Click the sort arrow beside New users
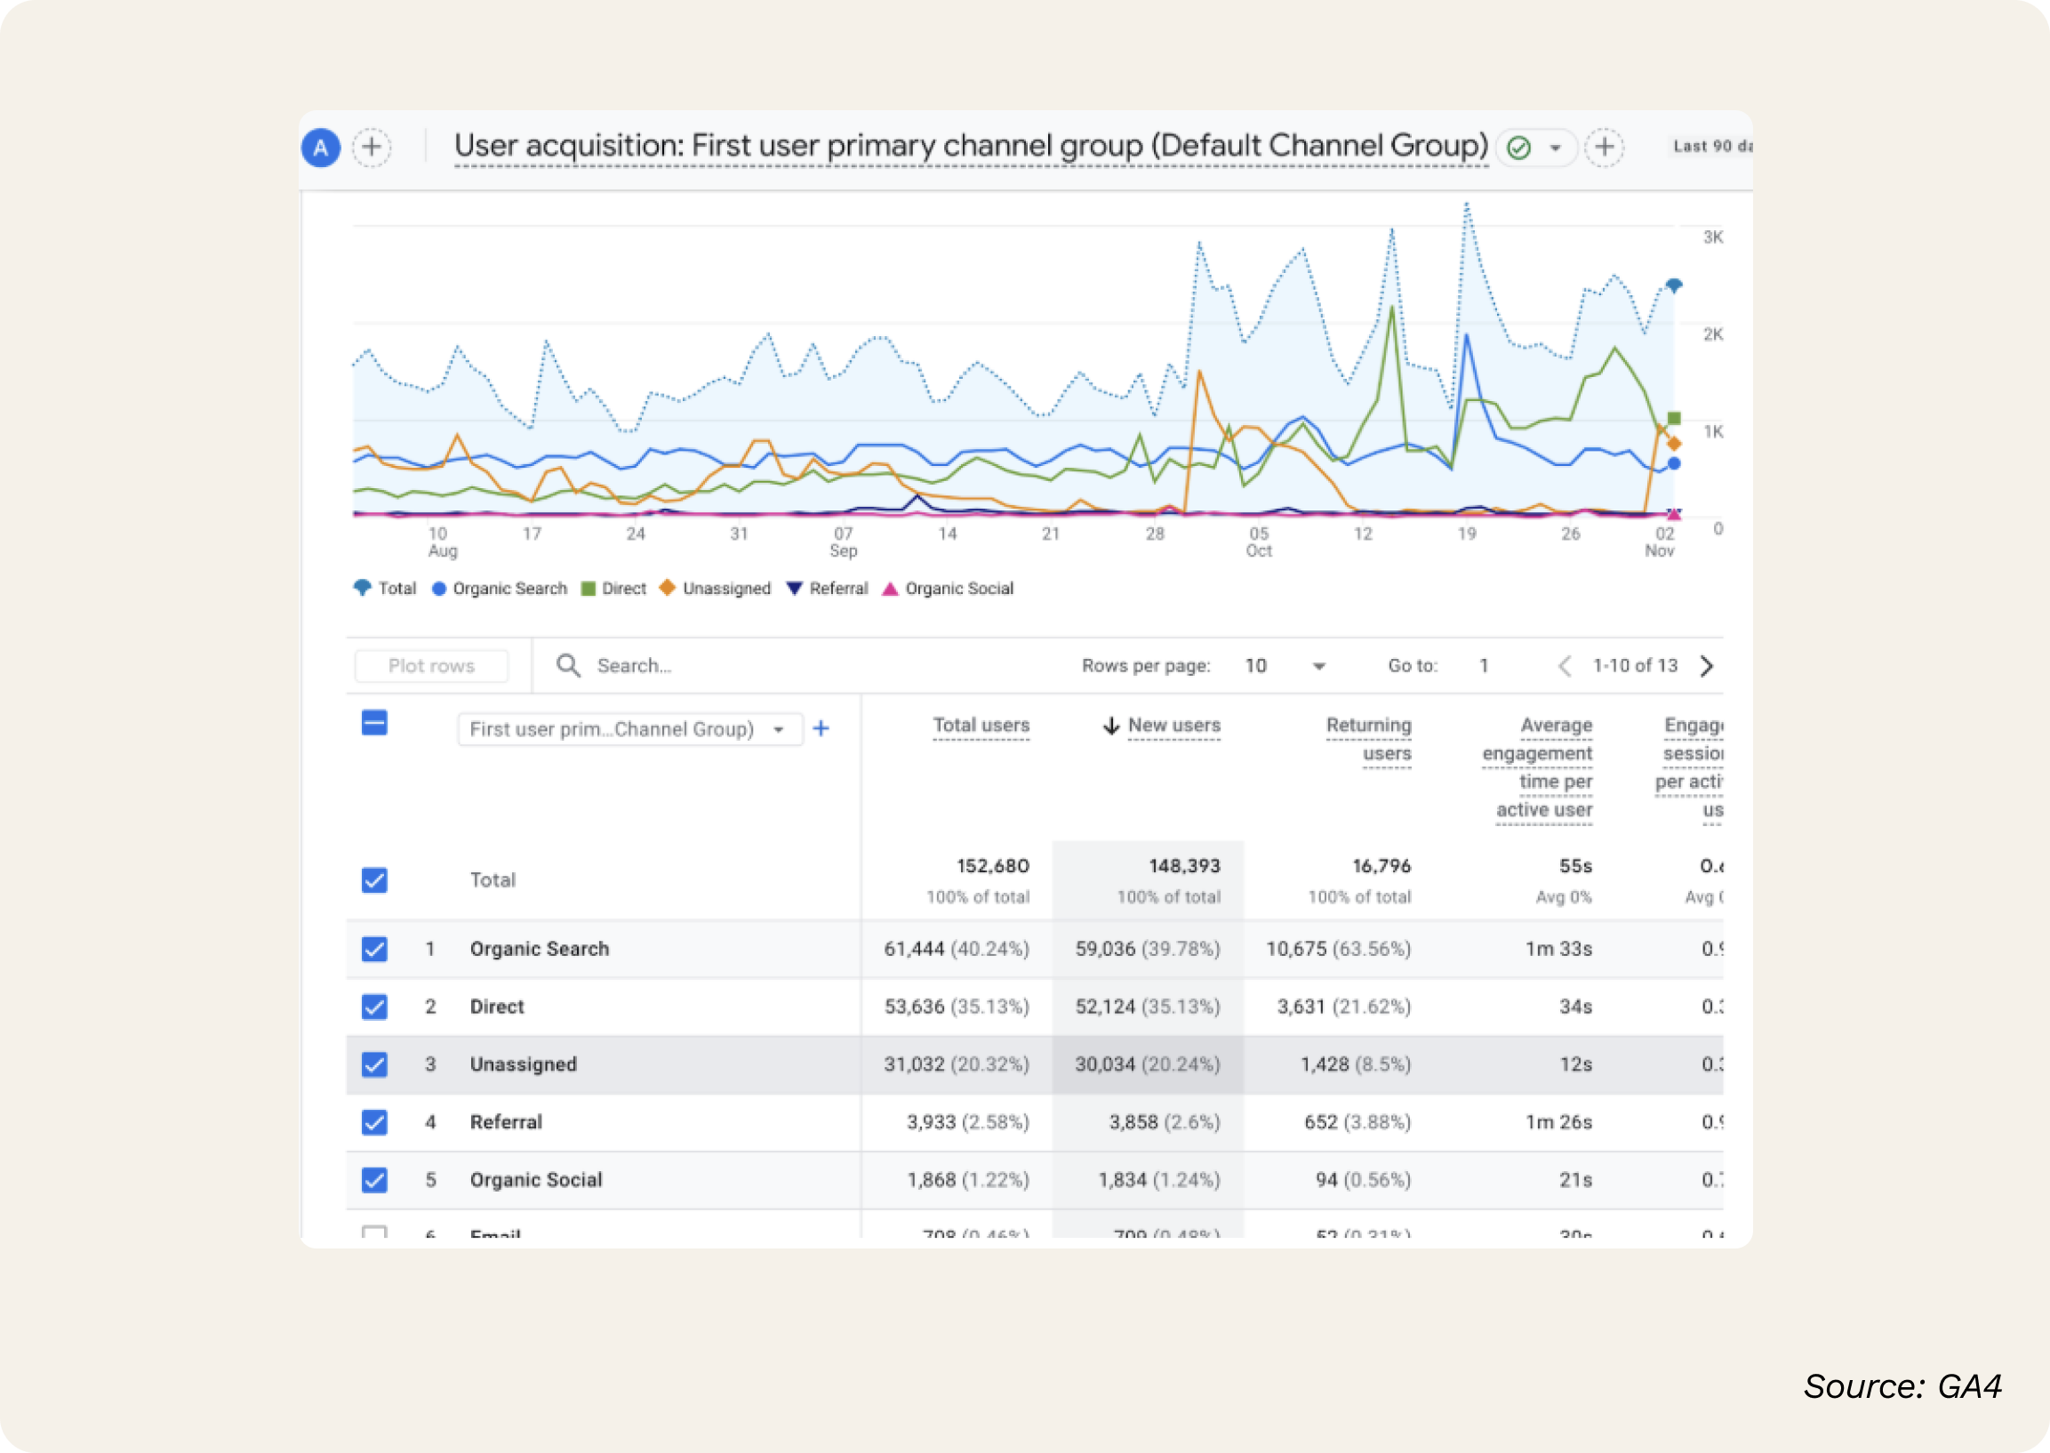Screen dimensions: 2050x1453 coord(1111,726)
